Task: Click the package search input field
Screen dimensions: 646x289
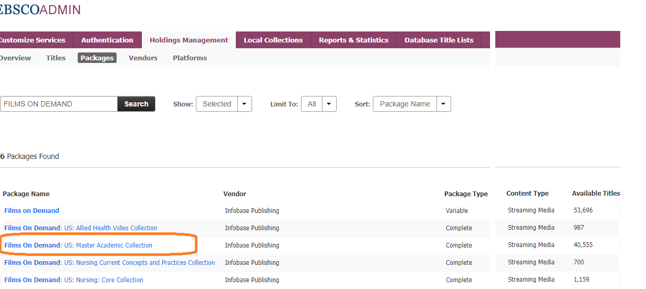Action: (x=58, y=104)
